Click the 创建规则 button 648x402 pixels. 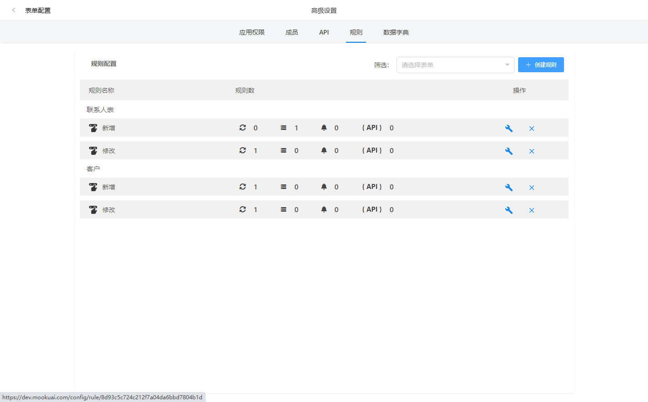541,65
